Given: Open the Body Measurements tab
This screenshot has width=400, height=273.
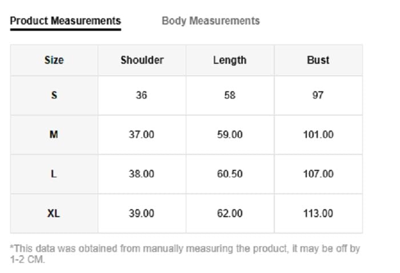Looking at the screenshot, I should point(210,21).
